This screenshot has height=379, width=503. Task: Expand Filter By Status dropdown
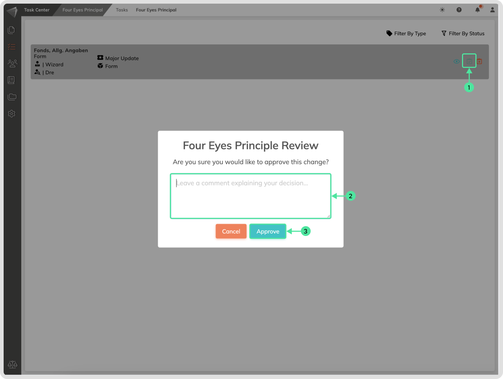(x=463, y=33)
